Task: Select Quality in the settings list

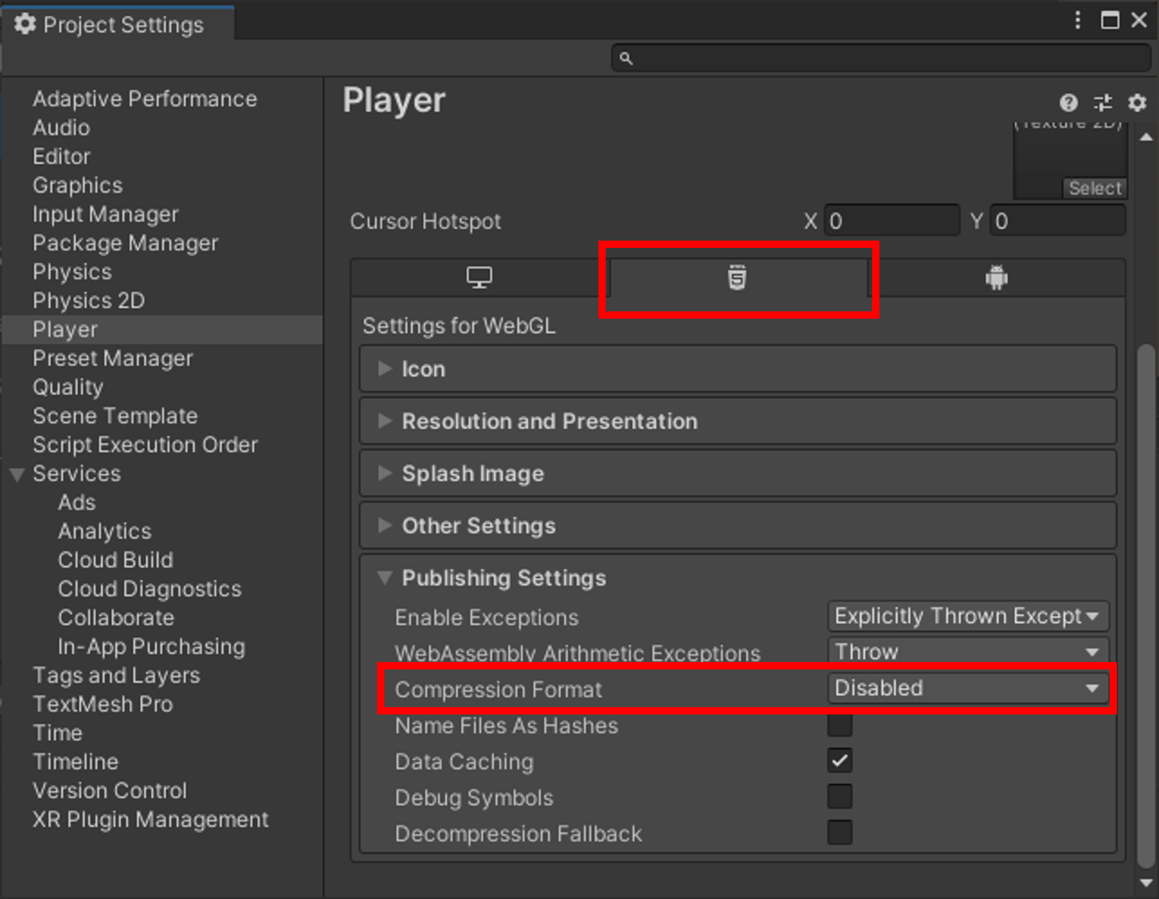Action: pos(68,387)
